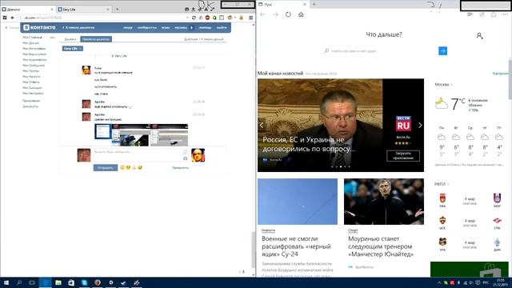Screen dimensions: 512x288
Task: Open Skype from the taskbar
Action: click(84, 282)
